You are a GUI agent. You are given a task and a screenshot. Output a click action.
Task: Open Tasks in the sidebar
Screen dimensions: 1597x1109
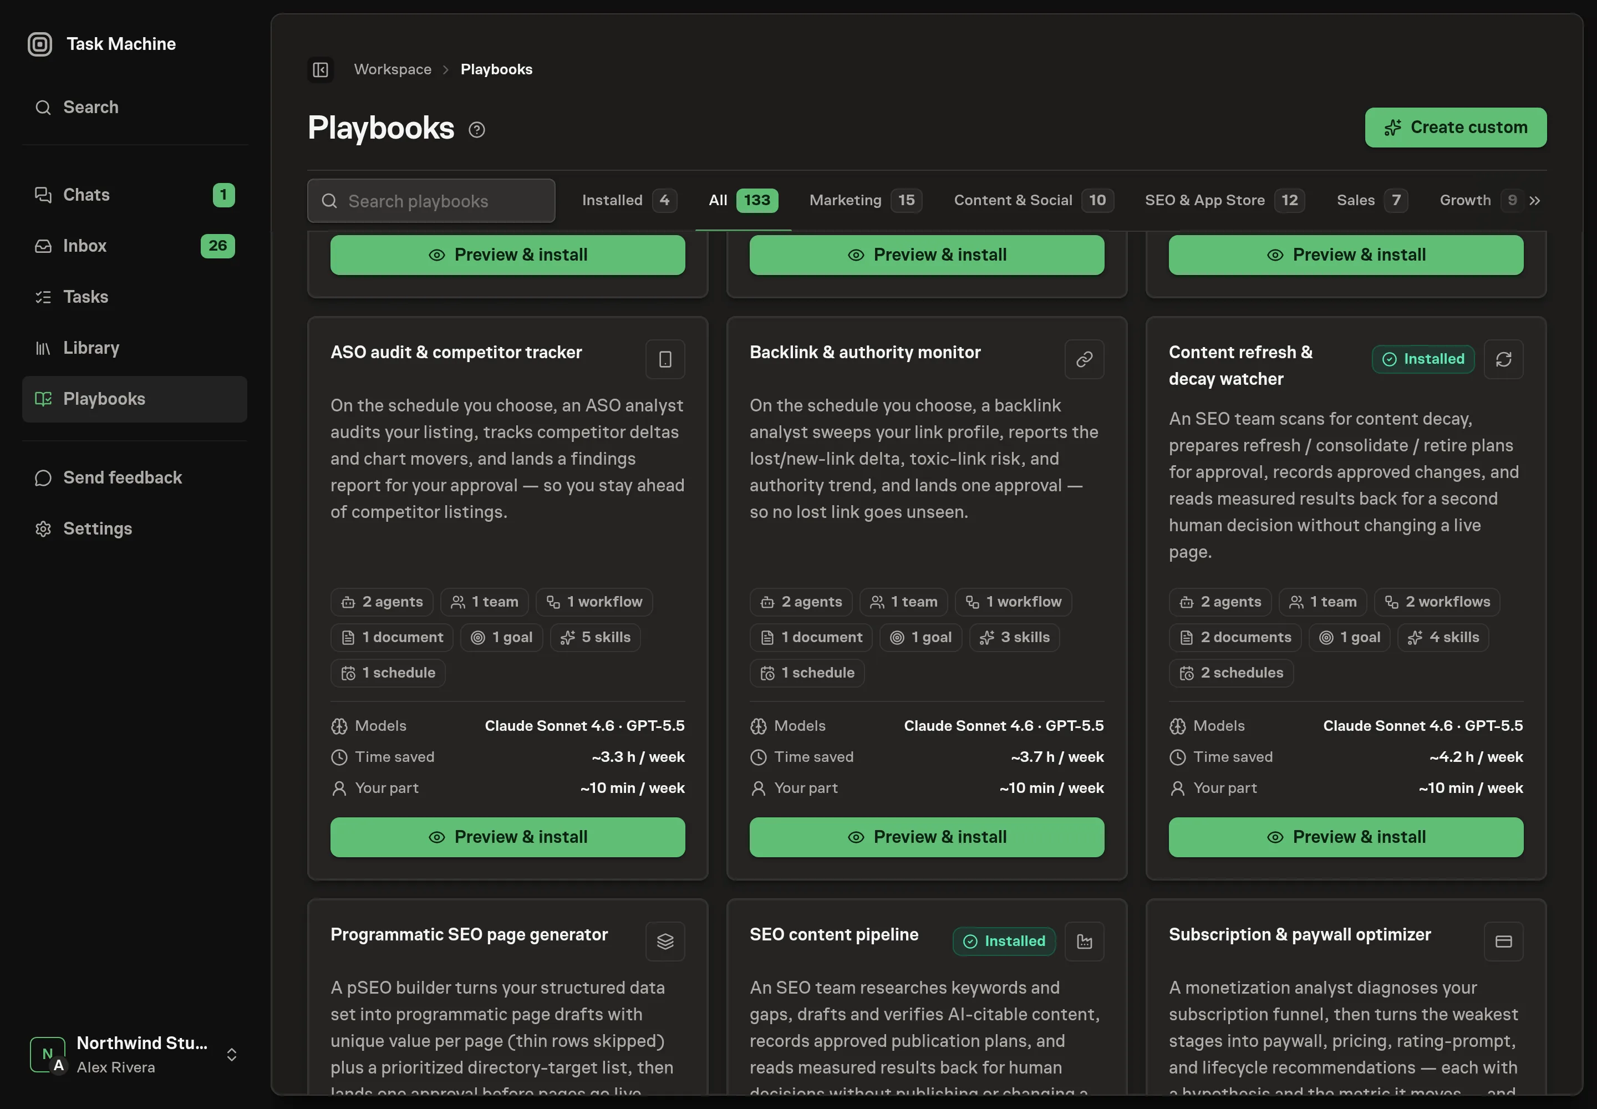[134, 297]
